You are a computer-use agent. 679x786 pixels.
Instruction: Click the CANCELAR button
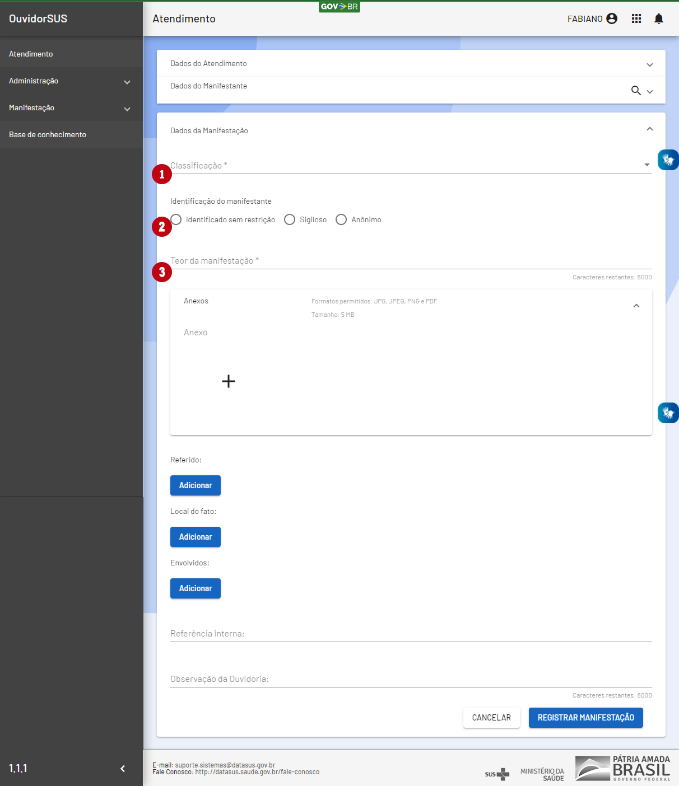[x=491, y=718]
